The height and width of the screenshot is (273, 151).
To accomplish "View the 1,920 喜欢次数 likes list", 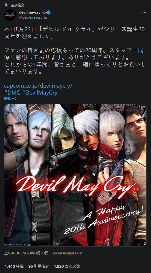I will tap(67, 266).
